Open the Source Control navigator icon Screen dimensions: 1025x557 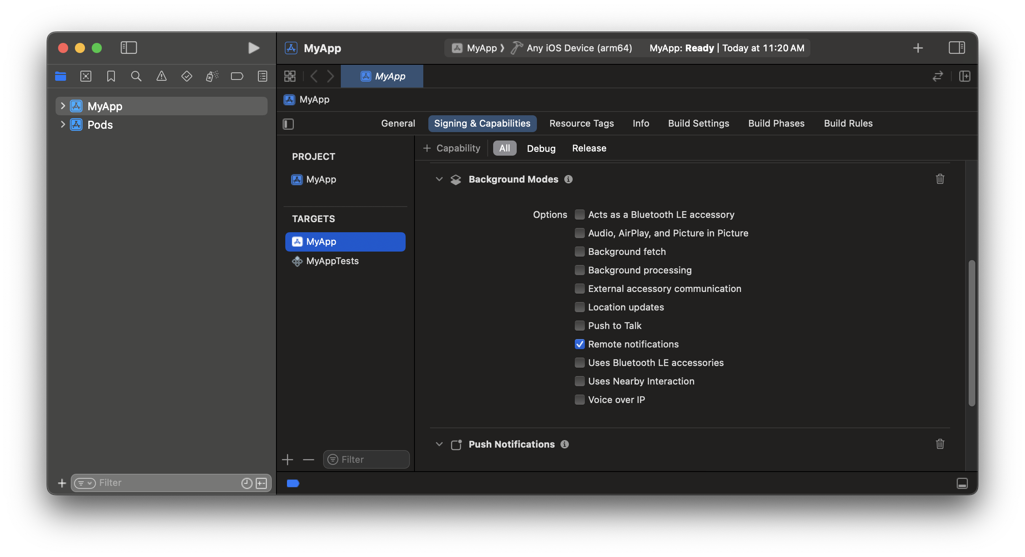click(86, 76)
